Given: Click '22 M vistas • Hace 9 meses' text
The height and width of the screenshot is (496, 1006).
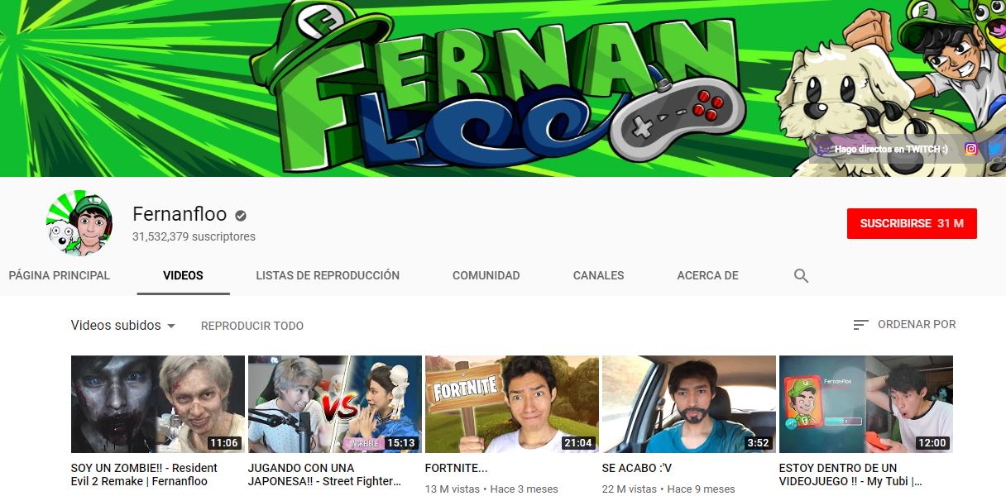Looking at the screenshot, I should [668, 489].
